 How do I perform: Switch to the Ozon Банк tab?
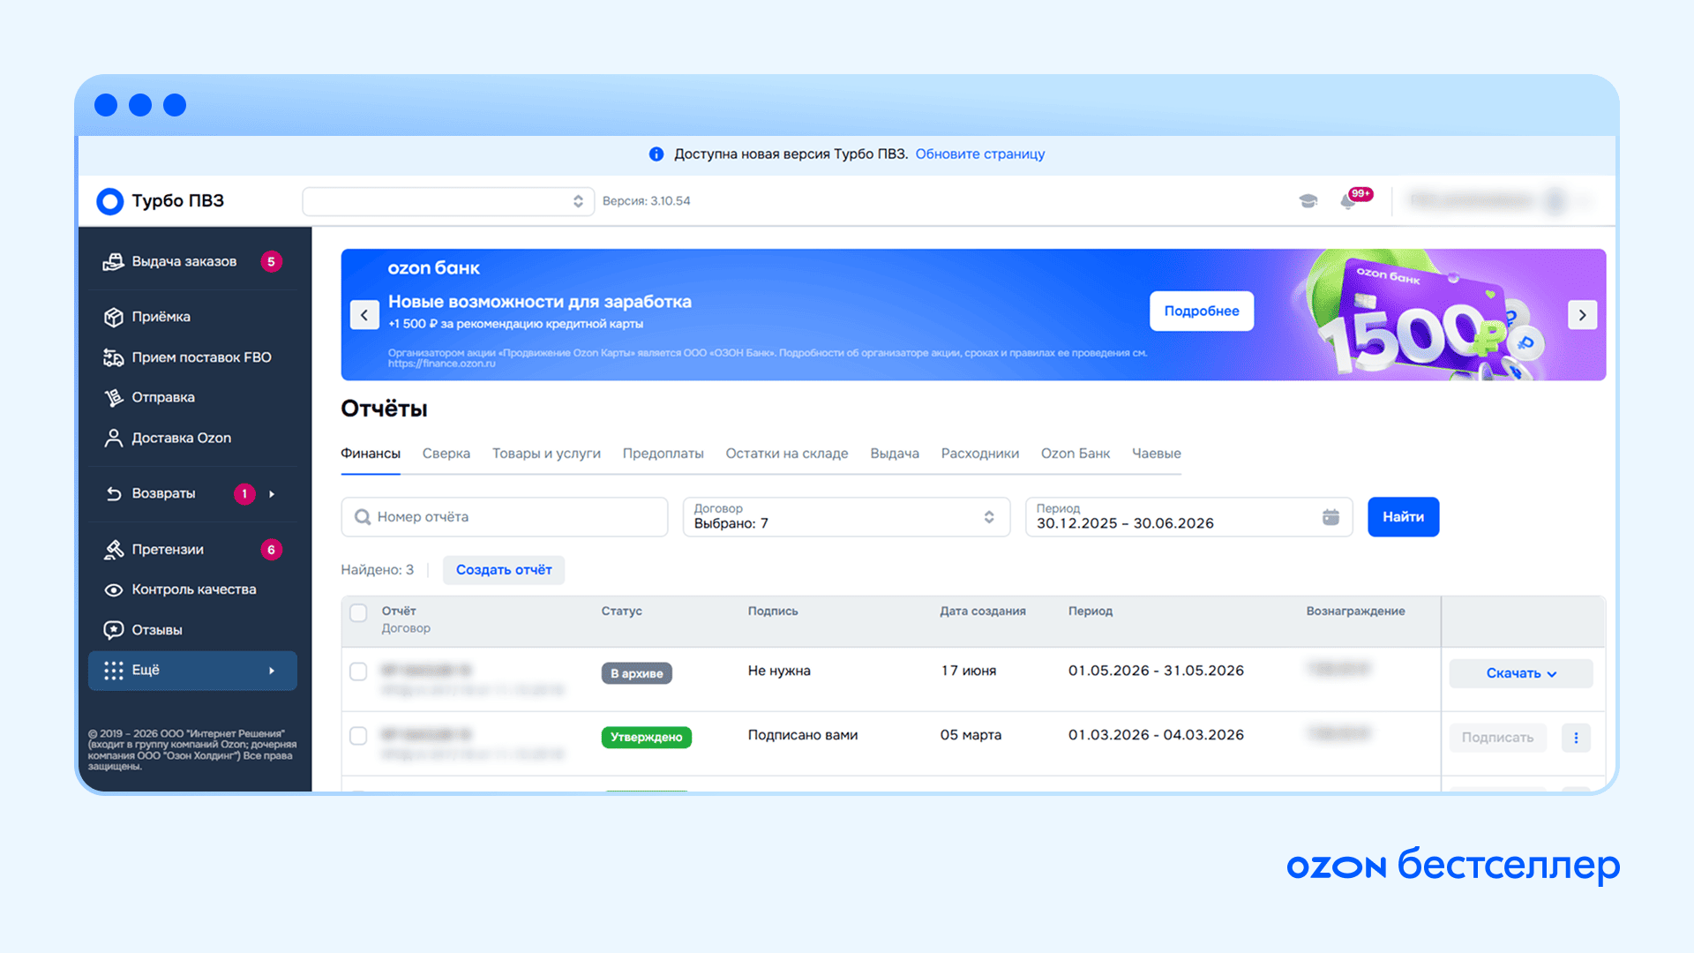(1076, 454)
